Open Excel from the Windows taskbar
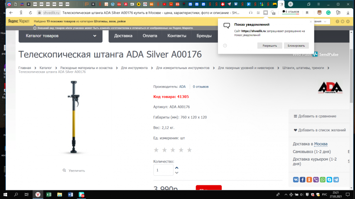The height and width of the screenshot is (199, 355). pyautogui.click(x=48, y=194)
